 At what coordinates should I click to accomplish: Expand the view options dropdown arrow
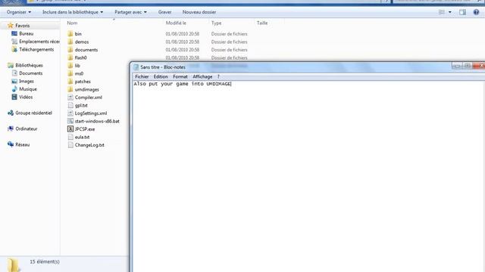449,12
